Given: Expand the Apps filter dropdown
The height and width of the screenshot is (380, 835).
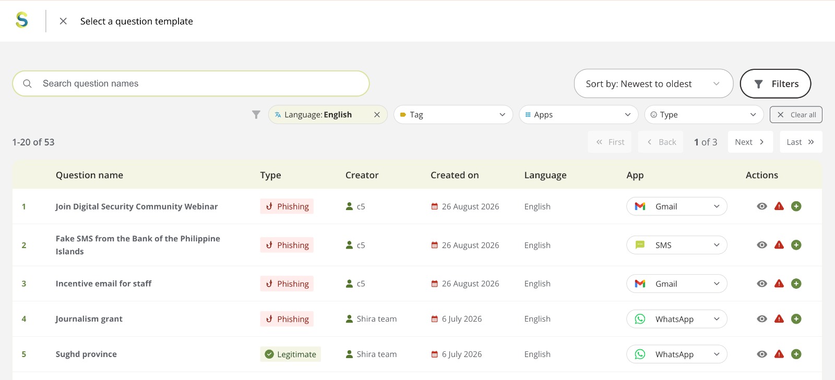Looking at the screenshot, I should coord(578,115).
